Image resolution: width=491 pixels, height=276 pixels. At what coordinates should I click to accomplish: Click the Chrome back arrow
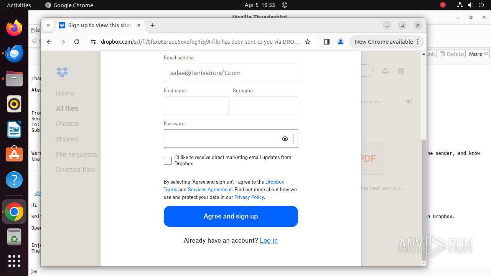coord(49,42)
